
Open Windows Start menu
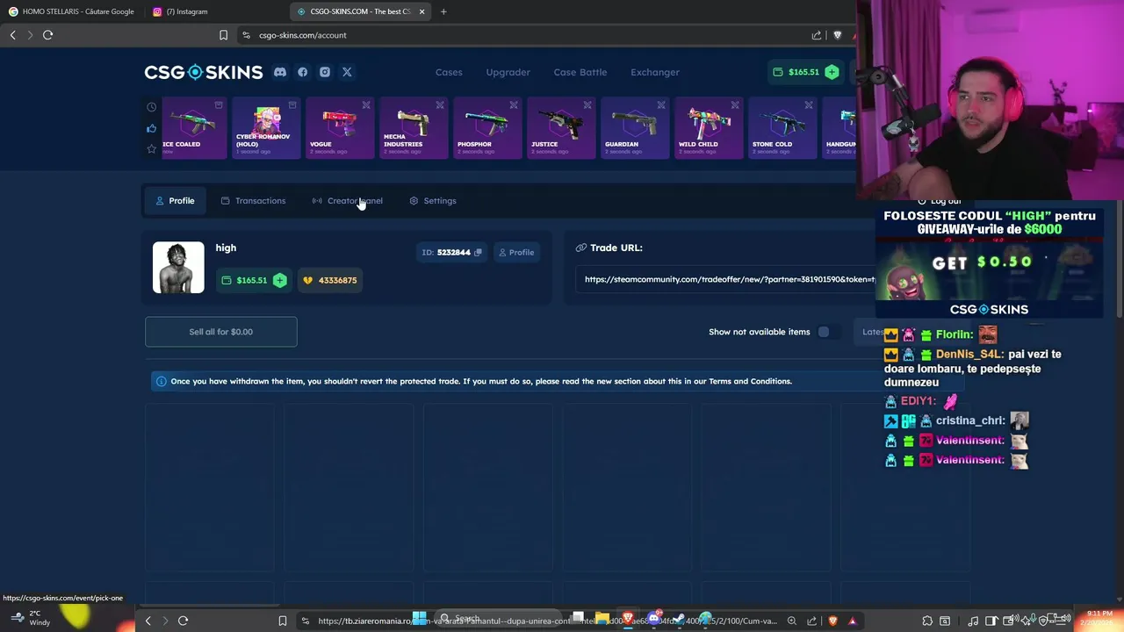(x=419, y=618)
